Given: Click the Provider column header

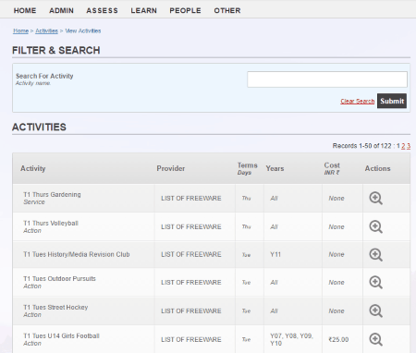Looking at the screenshot, I should 171,168.
